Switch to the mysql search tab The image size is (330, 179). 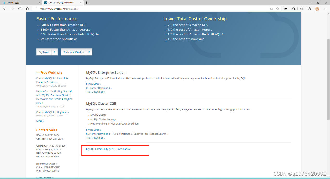click(x=21, y=3)
